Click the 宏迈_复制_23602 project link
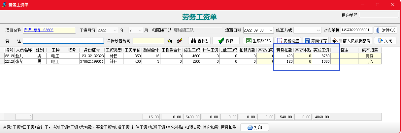This screenshot has width=401, height=133. click(x=38, y=30)
